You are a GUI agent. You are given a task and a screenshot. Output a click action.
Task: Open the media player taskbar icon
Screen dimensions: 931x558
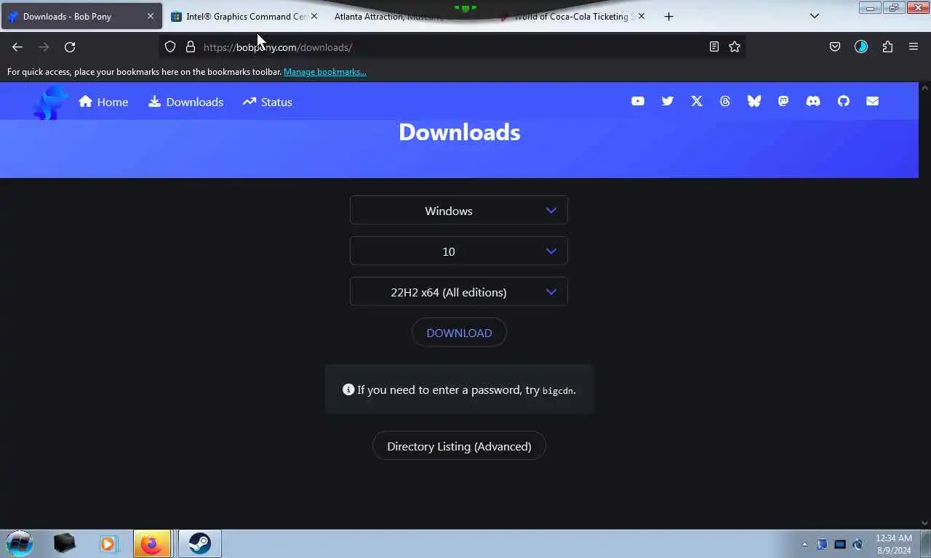pos(108,543)
